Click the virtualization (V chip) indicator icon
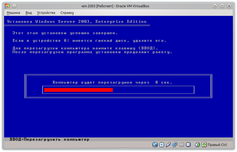The image size is (237, 152). tap(188, 145)
